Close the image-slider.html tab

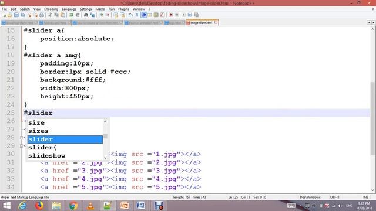click(x=216, y=22)
